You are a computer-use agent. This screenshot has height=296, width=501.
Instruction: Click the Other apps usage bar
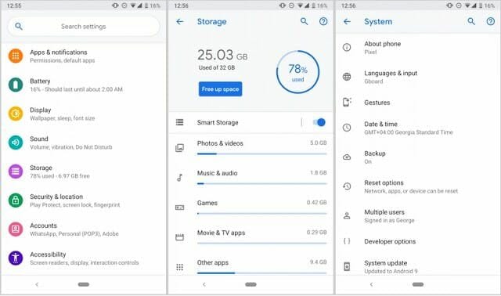(x=262, y=273)
